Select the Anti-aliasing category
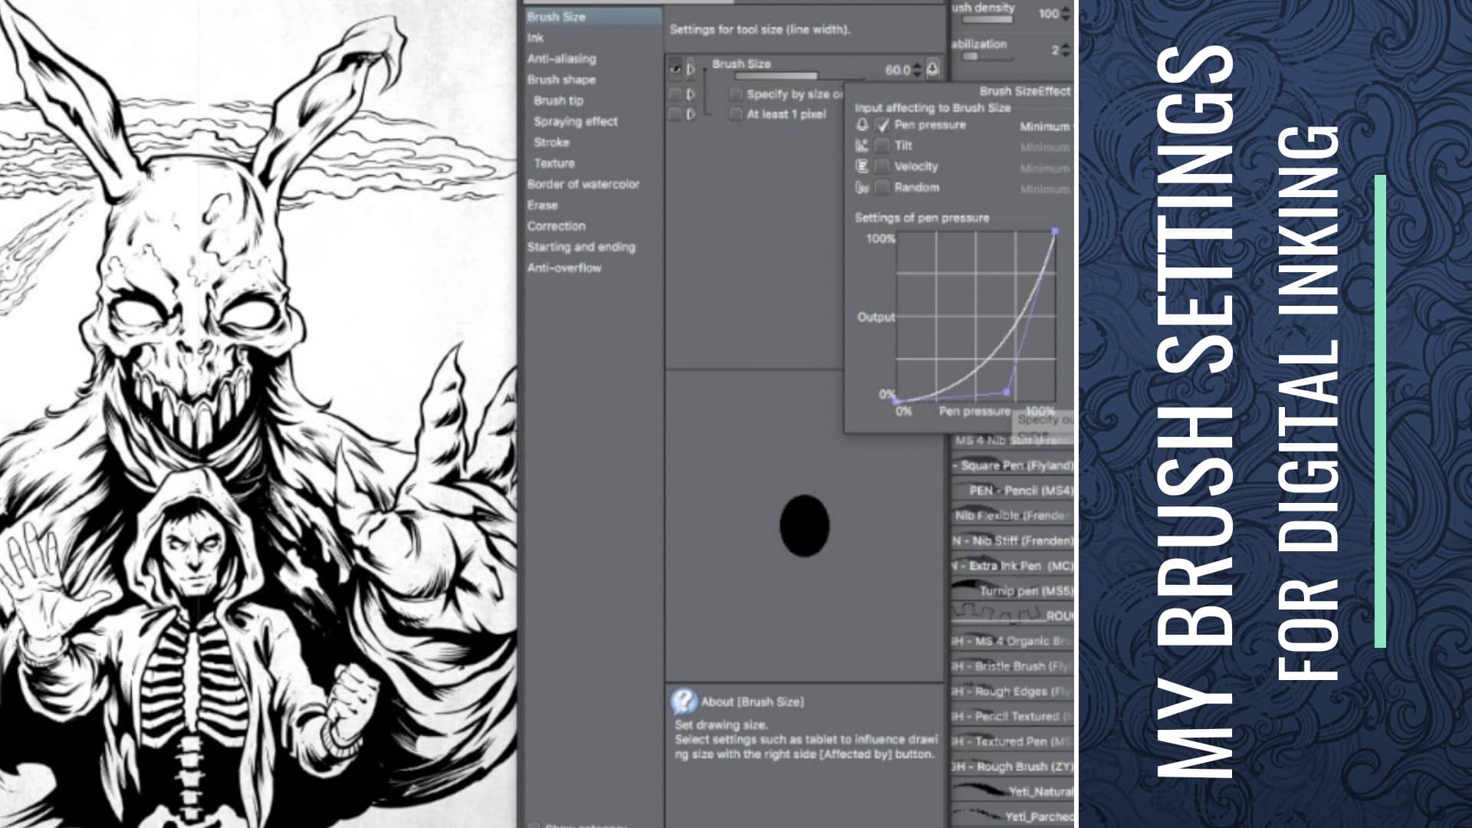1472x828 pixels. [x=561, y=58]
